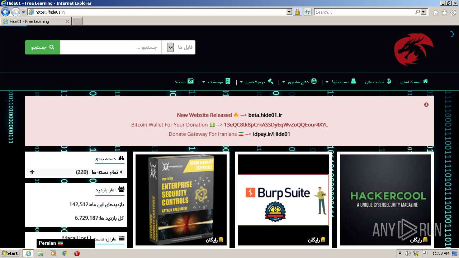The height and width of the screenshot is (258, 459).
Task: Close the Hide01 tab
Action: (67, 21)
